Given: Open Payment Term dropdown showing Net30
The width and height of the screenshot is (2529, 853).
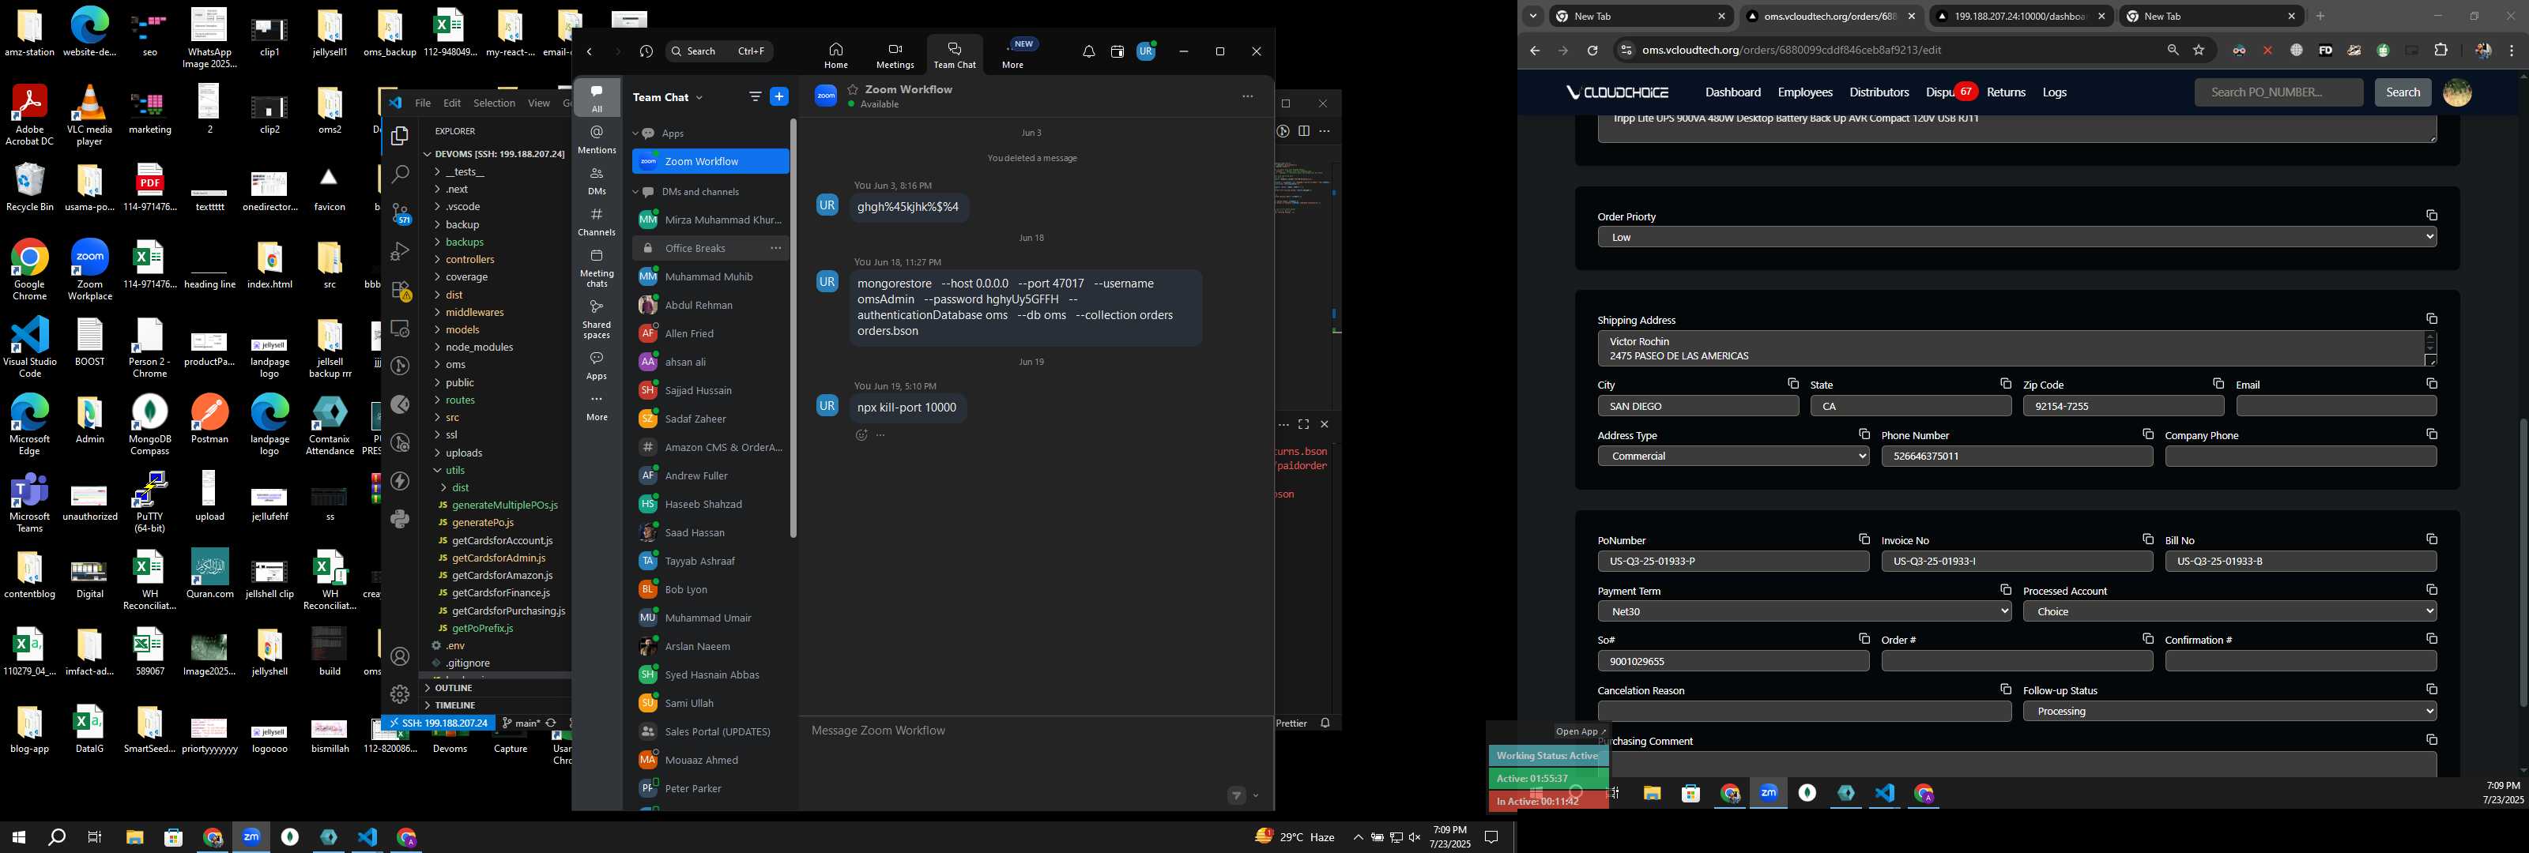Looking at the screenshot, I should pyautogui.click(x=1803, y=611).
